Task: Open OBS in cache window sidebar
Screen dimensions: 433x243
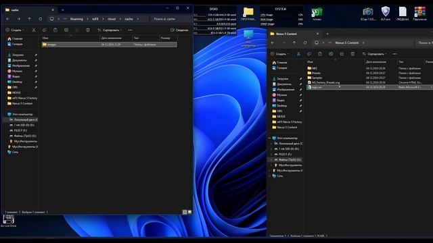Action: (x=15, y=87)
